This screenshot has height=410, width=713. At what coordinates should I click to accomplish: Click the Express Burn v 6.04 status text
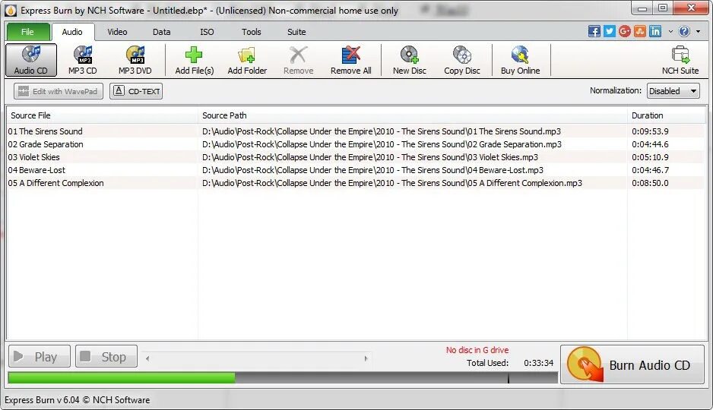click(x=78, y=400)
